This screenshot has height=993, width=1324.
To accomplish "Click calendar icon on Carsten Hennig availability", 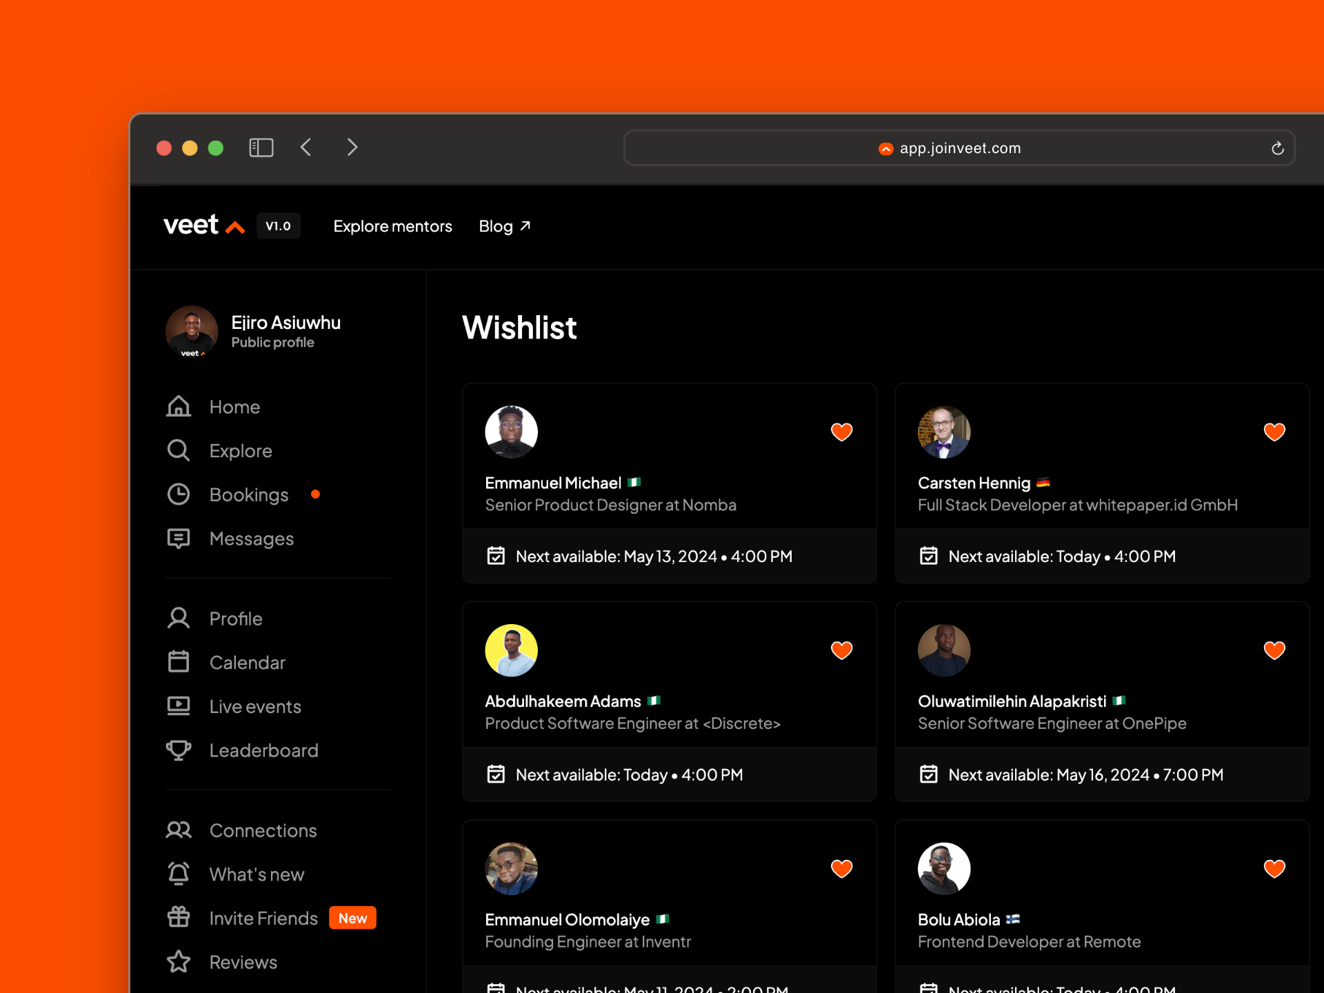I will point(929,556).
